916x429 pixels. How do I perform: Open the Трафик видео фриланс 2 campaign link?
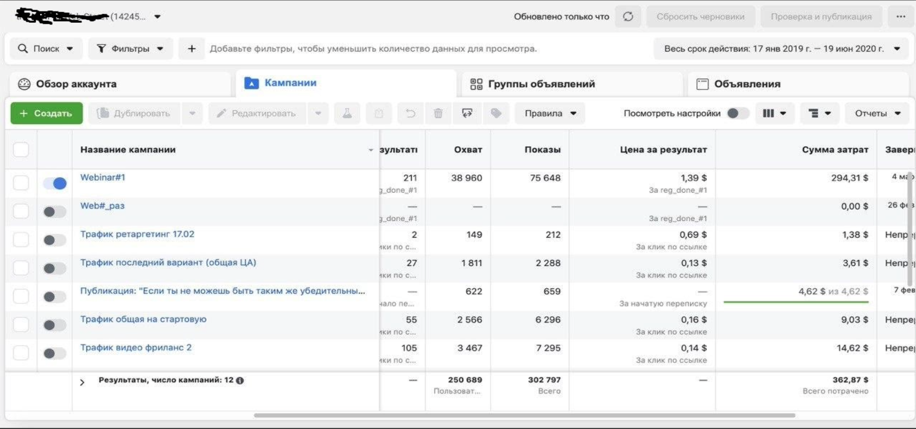pyautogui.click(x=136, y=348)
